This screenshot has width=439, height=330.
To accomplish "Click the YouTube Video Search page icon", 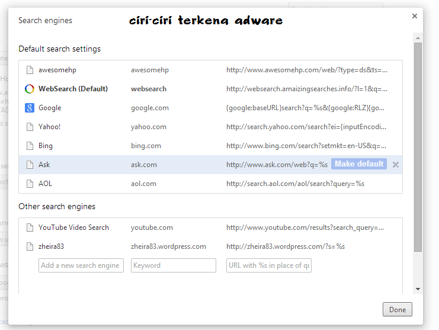I will (30, 228).
